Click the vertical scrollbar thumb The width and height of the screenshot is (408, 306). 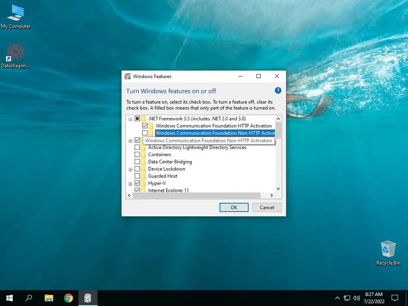pos(278,130)
